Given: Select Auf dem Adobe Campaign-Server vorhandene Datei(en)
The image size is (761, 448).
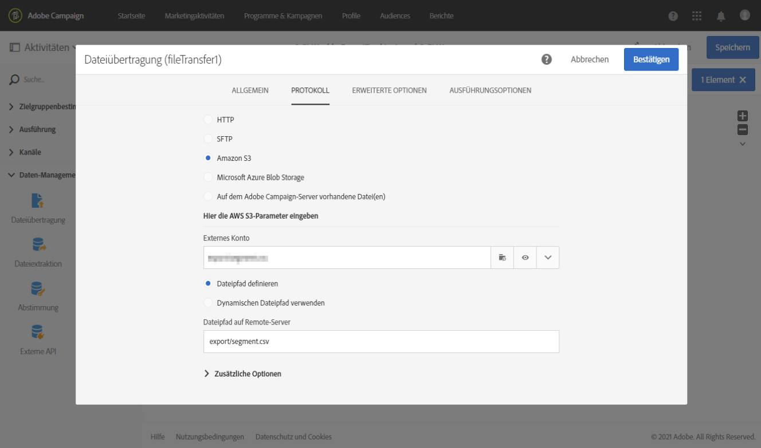Looking at the screenshot, I should point(208,196).
